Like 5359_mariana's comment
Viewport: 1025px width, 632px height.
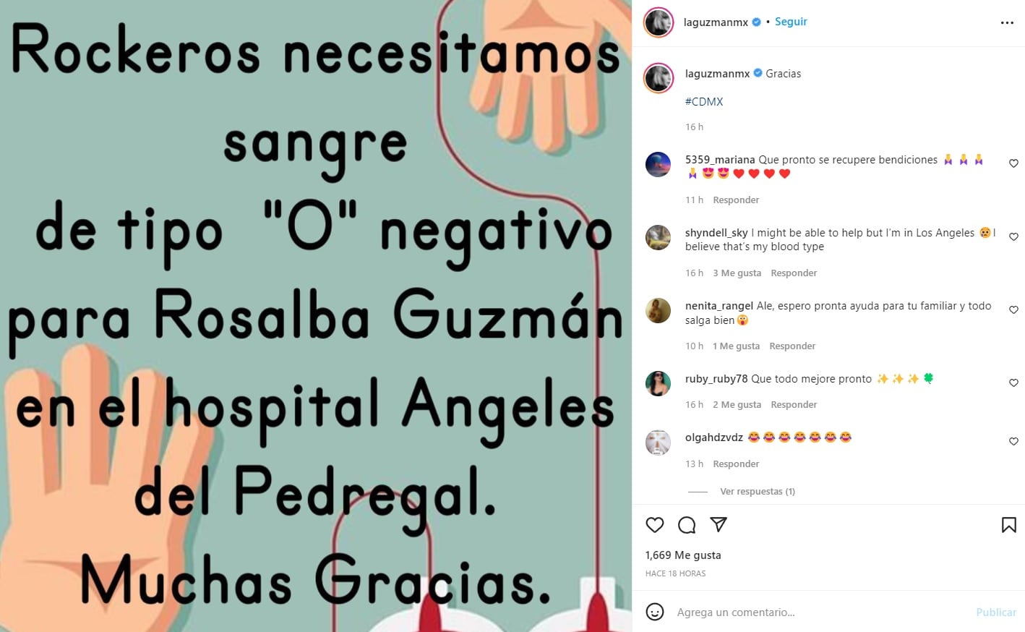click(x=1013, y=163)
